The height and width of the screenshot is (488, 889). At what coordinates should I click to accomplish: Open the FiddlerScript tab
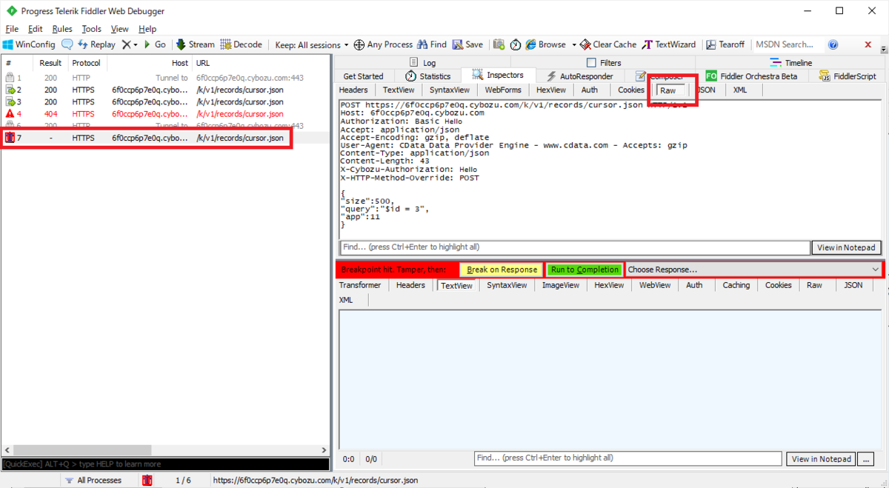[x=848, y=76]
